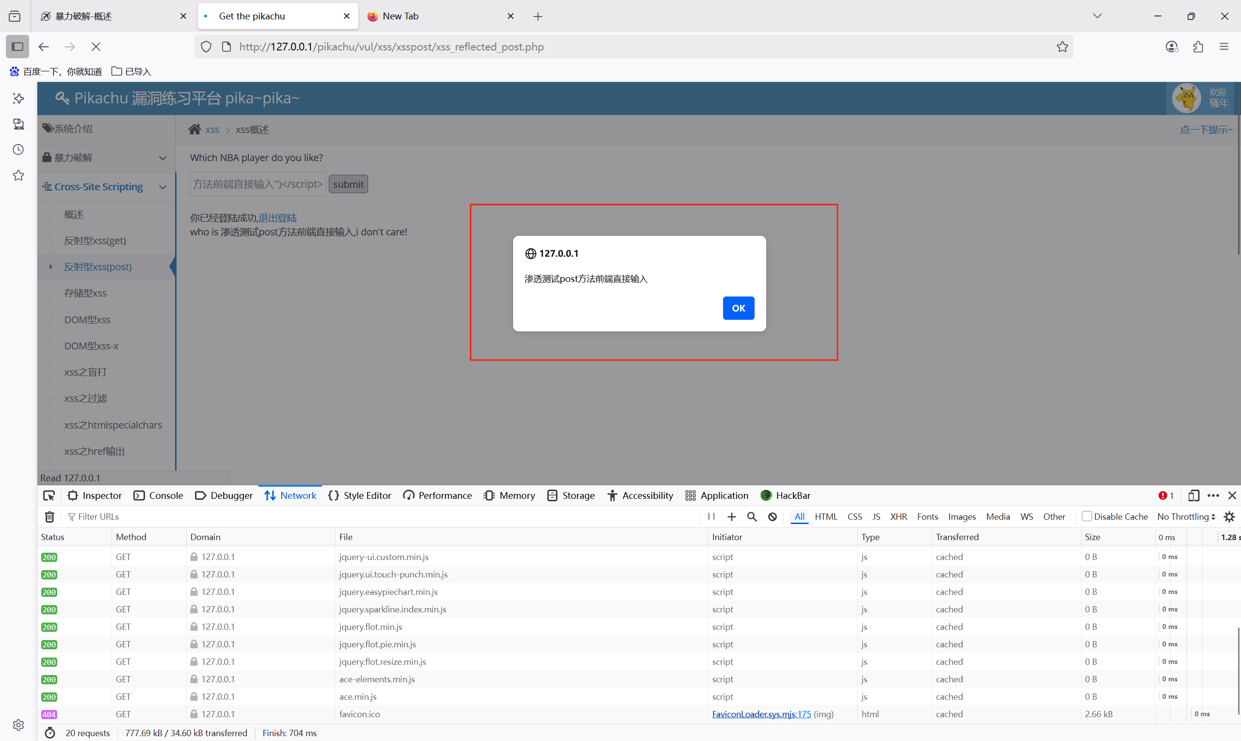The image size is (1241, 741).
Task: Toggle responsive design mode icon
Action: point(1193,495)
